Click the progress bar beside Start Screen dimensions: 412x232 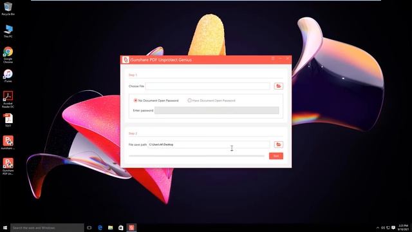pyautogui.click(x=196, y=156)
